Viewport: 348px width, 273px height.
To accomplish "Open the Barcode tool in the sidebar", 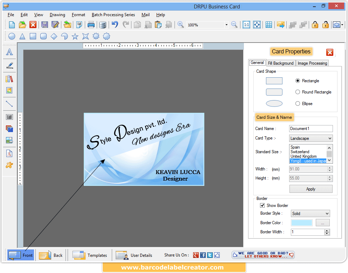I will pyautogui.click(x=9, y=116).
